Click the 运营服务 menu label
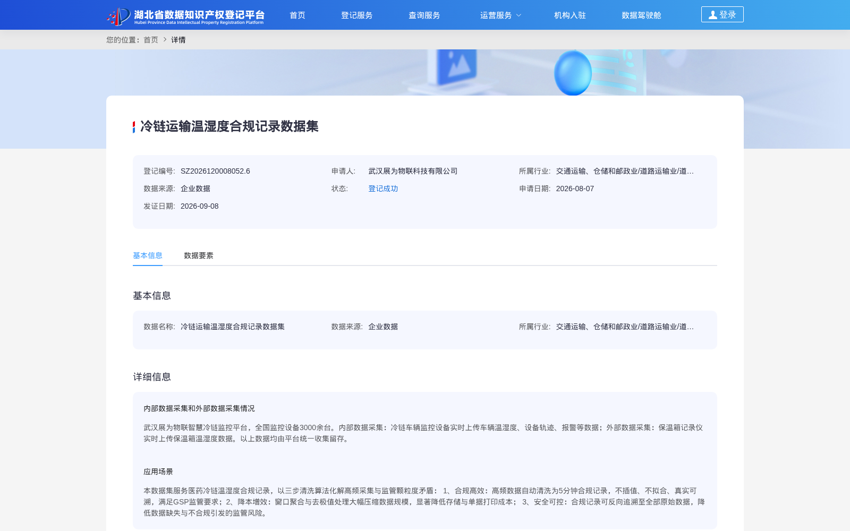Image resolution: width=850 pixels, height=531 pixels. coord(496,15)
